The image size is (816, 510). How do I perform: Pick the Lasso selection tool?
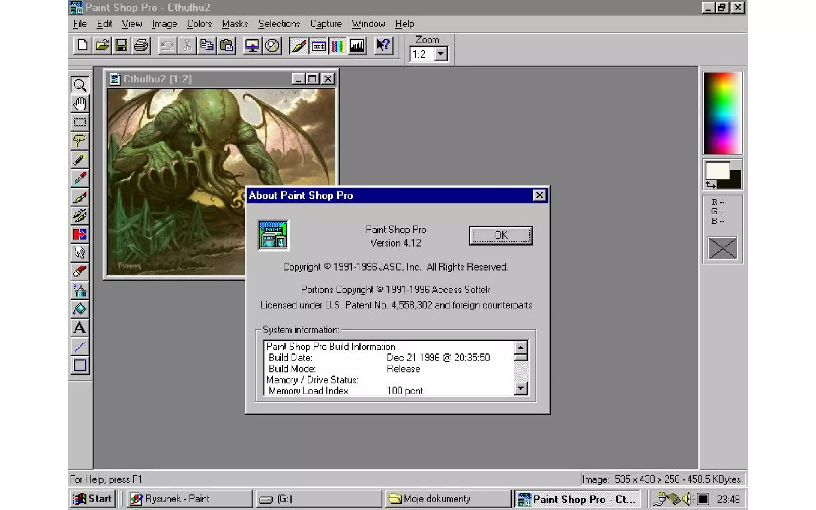(80, 140)
